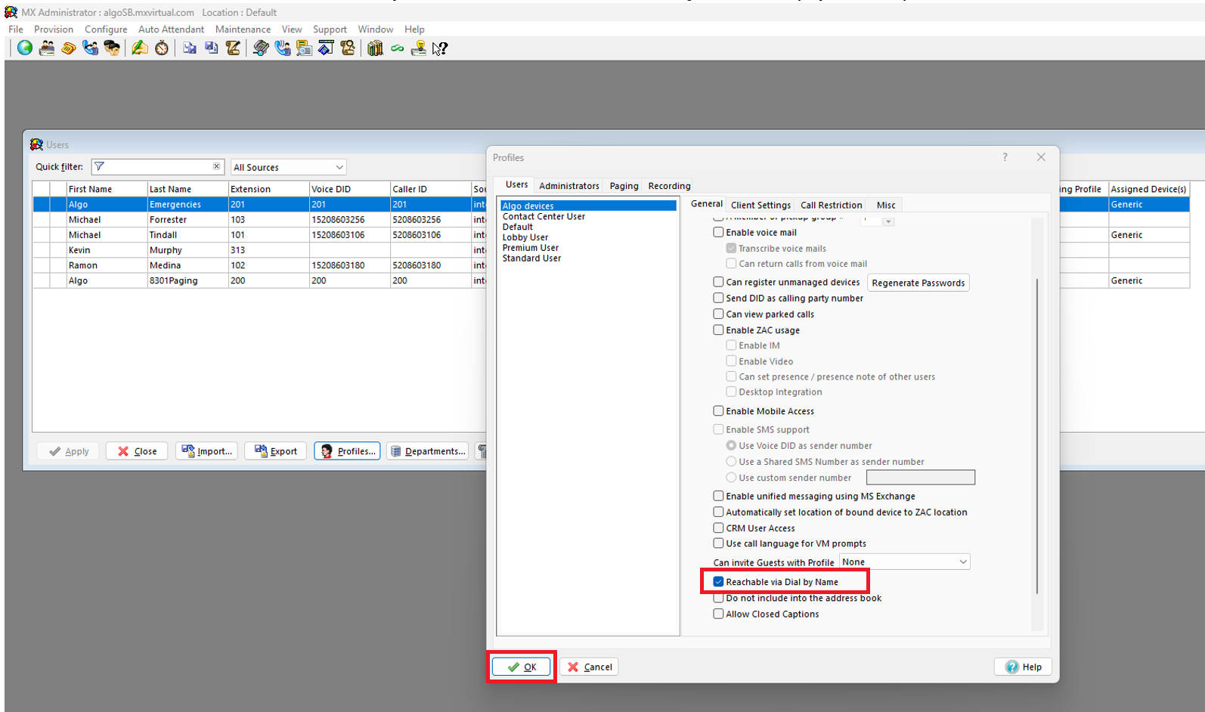Click the monitor with magnifier toolbar icon
Screen dimensions: 1205x712
(304, 48)
